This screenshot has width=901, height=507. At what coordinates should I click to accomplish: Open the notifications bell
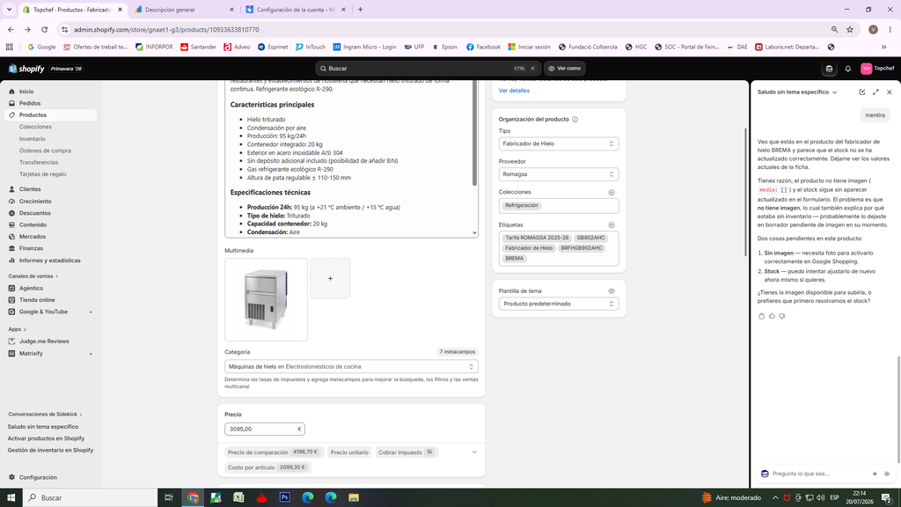tap(847, 69)
